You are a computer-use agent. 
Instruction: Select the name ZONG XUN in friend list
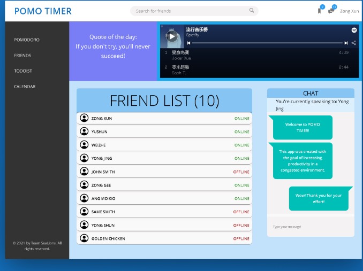point(102,119)
